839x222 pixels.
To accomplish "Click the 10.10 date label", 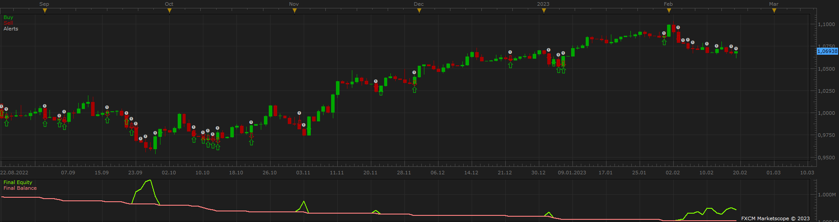I will click(x=202, y=173).
